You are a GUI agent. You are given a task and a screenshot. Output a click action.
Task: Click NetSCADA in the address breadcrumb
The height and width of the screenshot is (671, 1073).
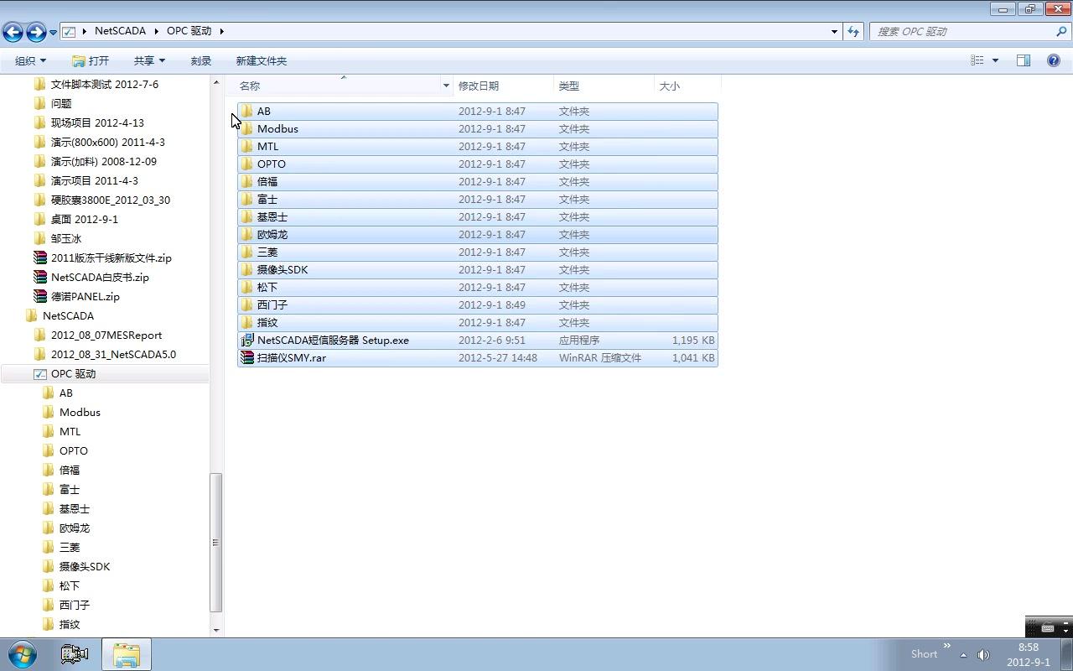tap(120, 31)
